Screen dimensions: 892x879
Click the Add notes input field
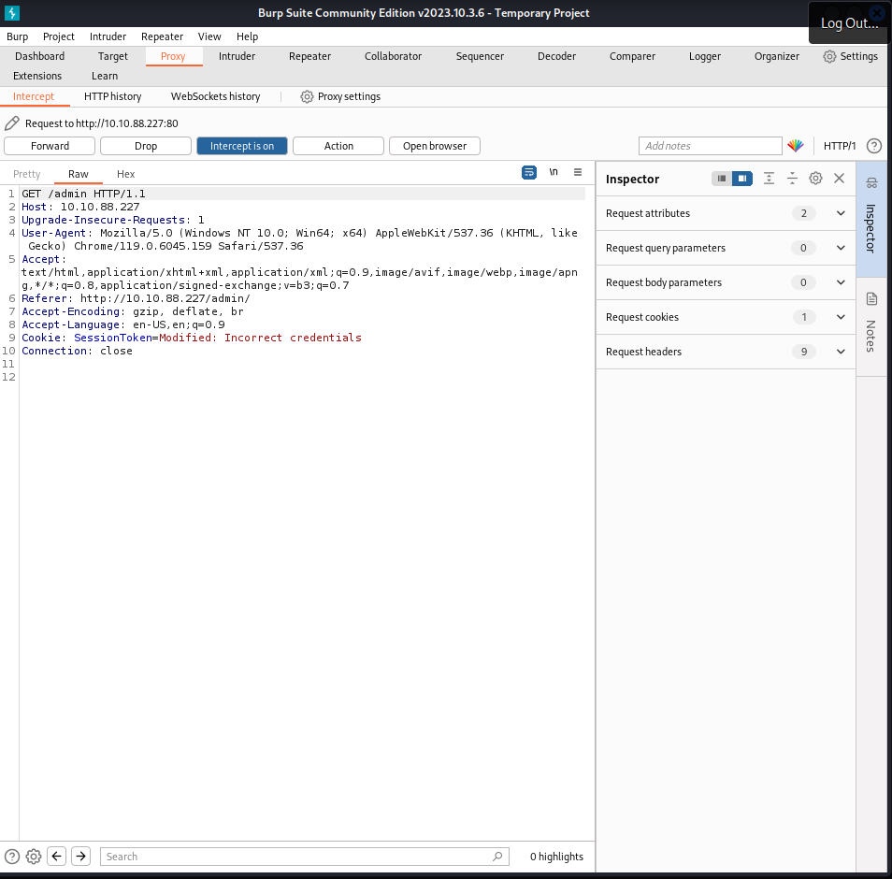(710, 146)
